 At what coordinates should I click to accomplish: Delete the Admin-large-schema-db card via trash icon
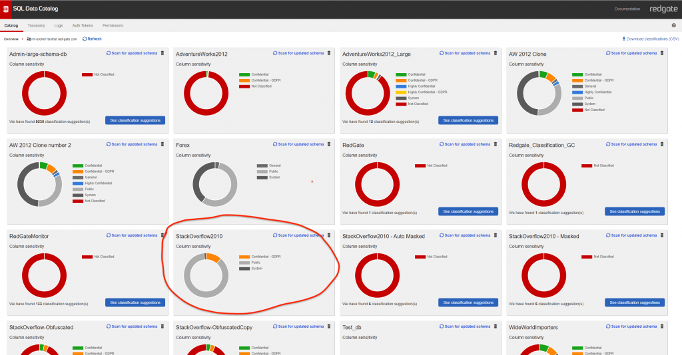pos(163,53)
